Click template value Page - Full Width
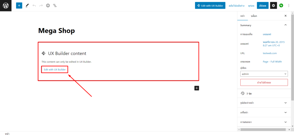 point(272,61)
